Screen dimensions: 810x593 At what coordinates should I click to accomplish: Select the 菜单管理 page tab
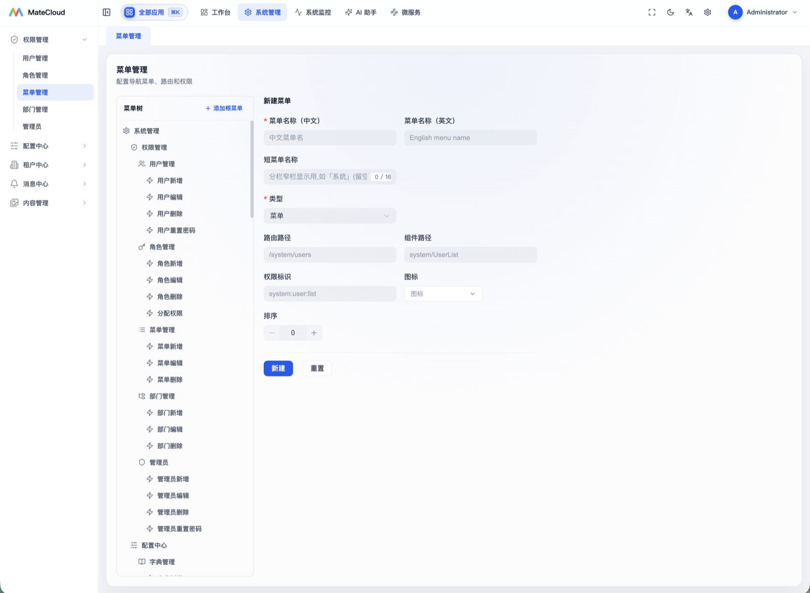[x=129, y=36]
